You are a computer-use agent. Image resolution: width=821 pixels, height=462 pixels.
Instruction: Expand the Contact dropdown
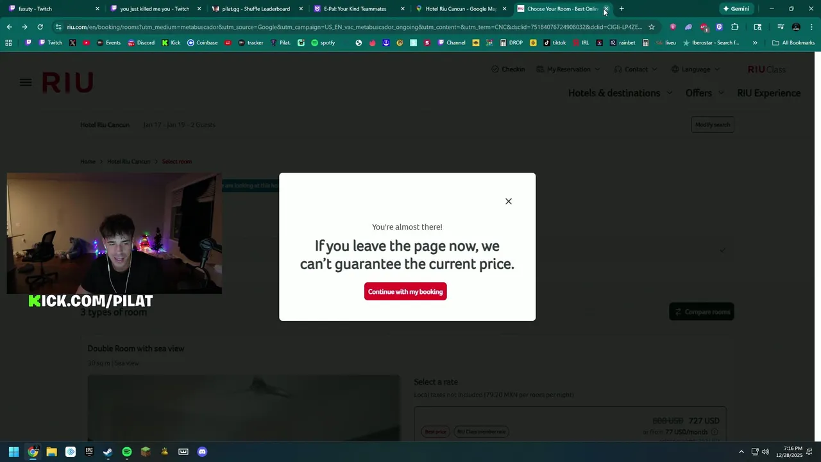(x=636, y=69)
